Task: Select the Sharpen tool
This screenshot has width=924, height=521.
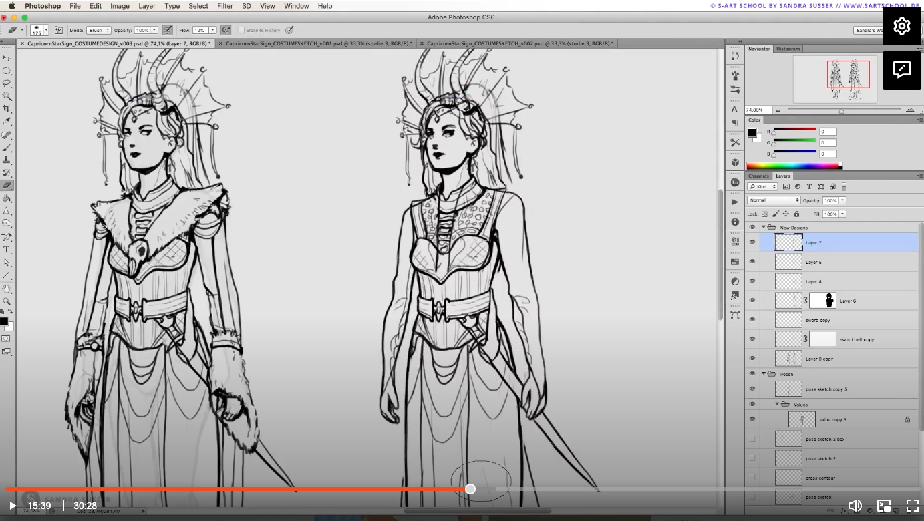Action: point(7,211)
